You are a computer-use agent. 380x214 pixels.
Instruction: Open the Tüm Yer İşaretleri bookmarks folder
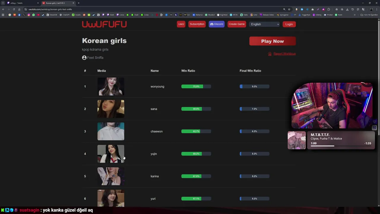pyautogui.click(x=369, y=15)
